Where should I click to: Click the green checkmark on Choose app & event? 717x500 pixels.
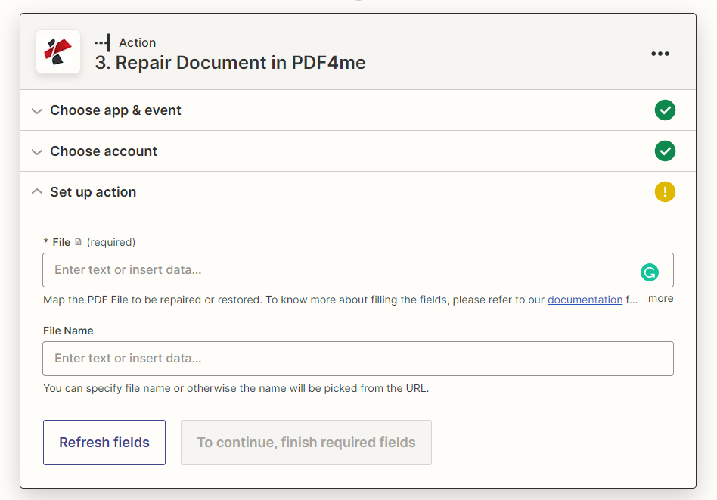[665, 110]
